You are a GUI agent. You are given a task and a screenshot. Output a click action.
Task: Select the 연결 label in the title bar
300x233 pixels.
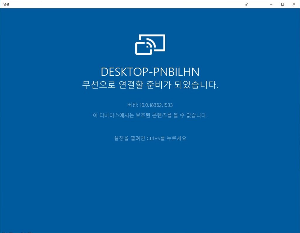6,4
